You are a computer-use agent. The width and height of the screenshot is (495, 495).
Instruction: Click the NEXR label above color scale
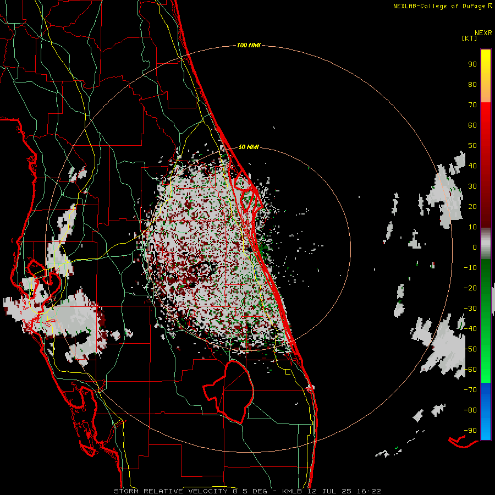[x=483, y=33]
